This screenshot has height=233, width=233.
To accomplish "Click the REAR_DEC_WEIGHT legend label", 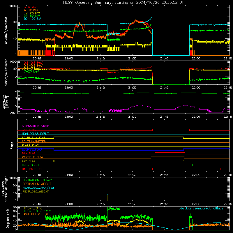I will (x=36, y=192).
